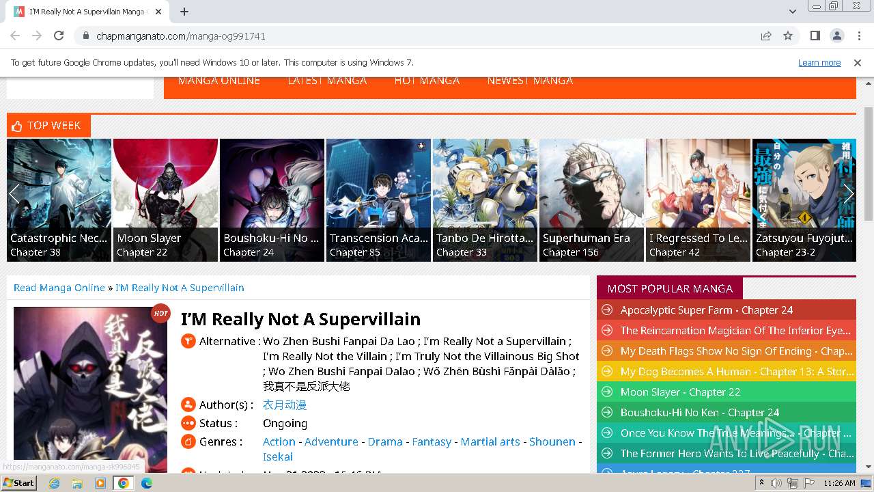Dismiss the Chrome update notification bar
Screen dimensions: 874x492
[858, 62]
